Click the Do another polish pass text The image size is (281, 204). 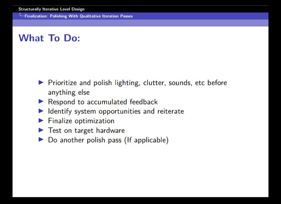(85, 140)
